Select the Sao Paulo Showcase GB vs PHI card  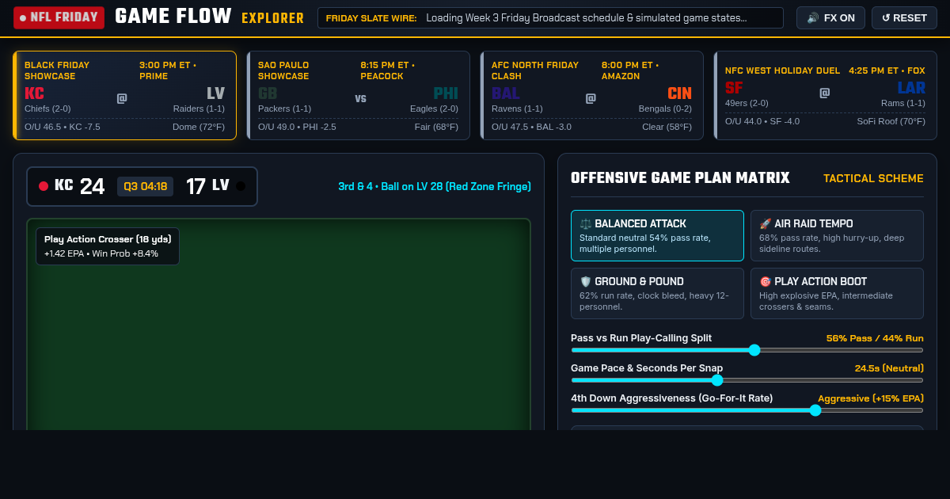click(358, 95)
